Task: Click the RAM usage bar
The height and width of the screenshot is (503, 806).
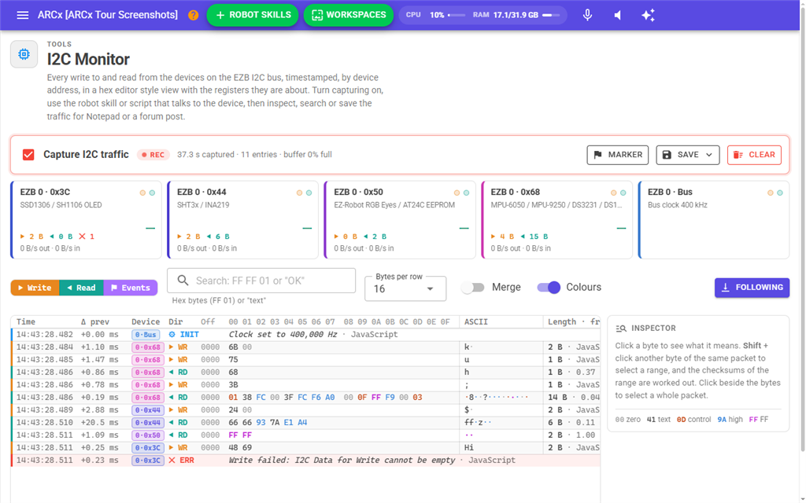Action: coord(551,15)
